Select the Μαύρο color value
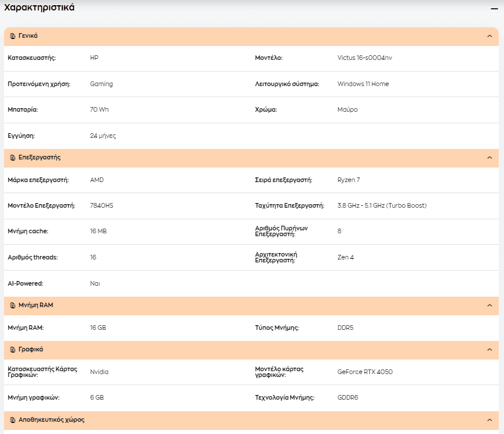Image resolution: width=504 pixels, height=434 pixels. pos(347,109)
